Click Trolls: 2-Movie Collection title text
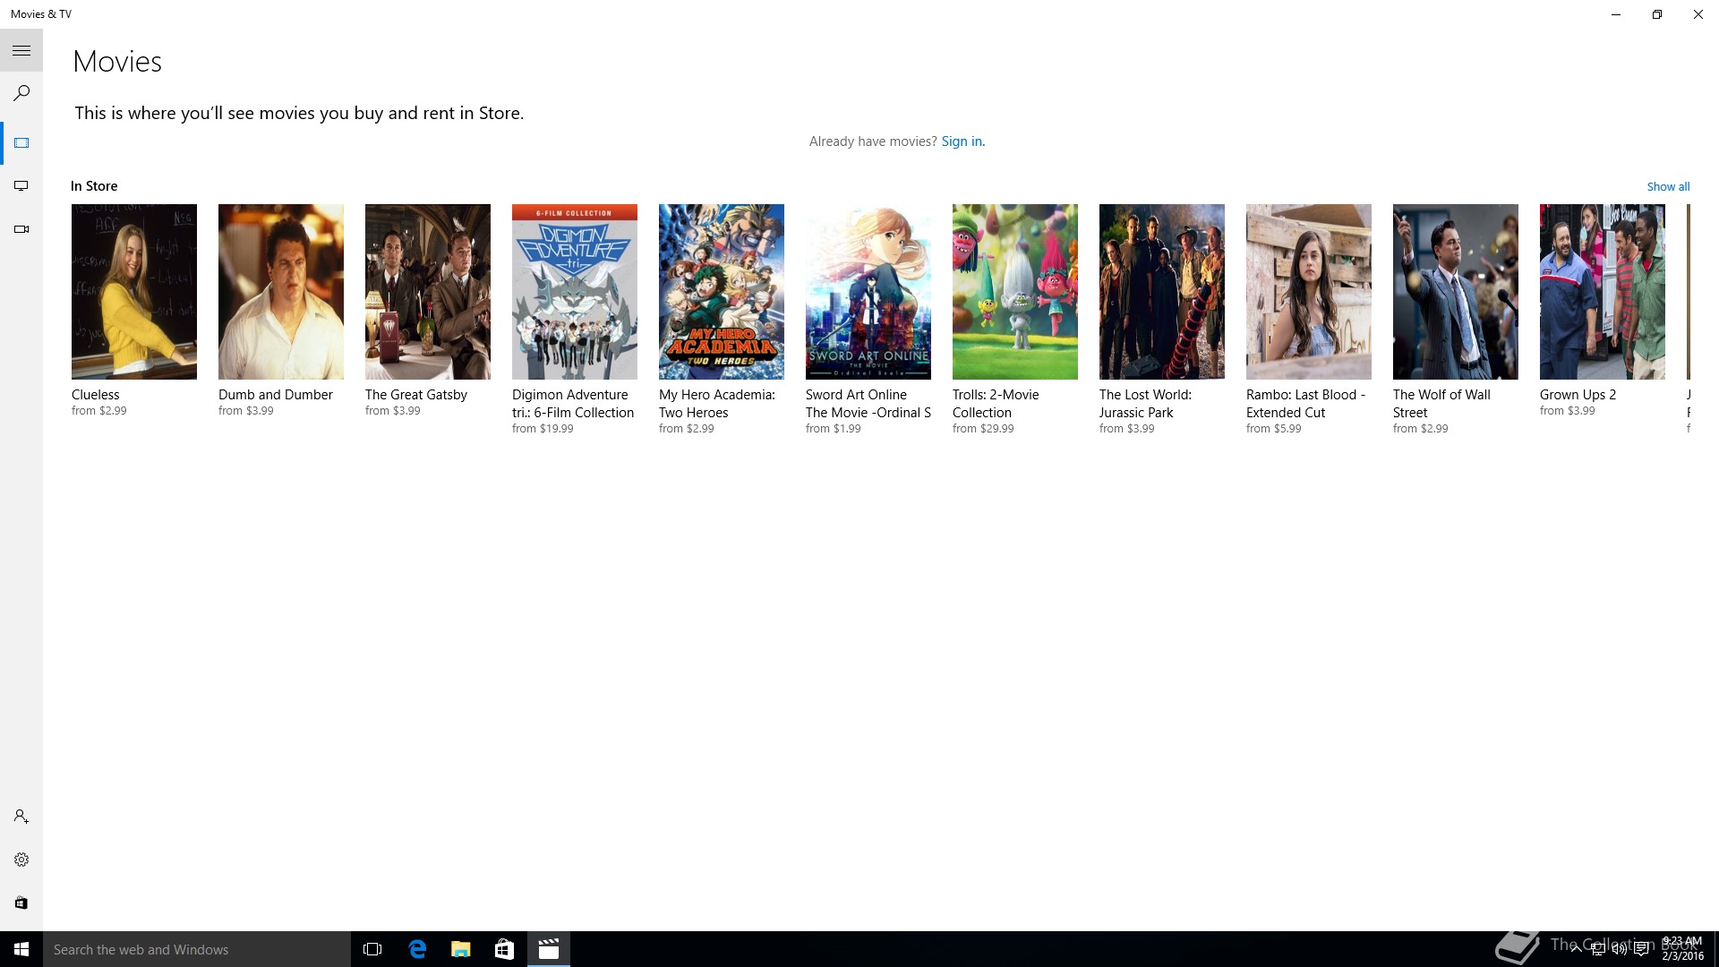 pyautogui.click(x=996, y=404)
